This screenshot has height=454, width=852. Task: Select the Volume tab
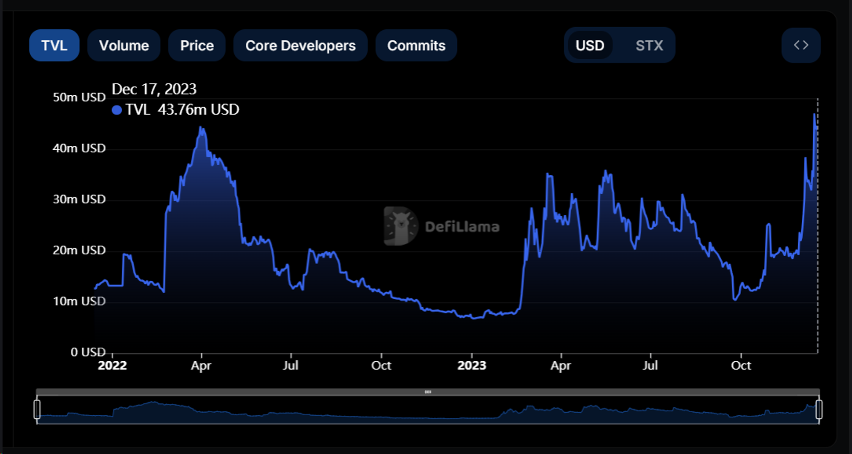[x=124, y=45]
